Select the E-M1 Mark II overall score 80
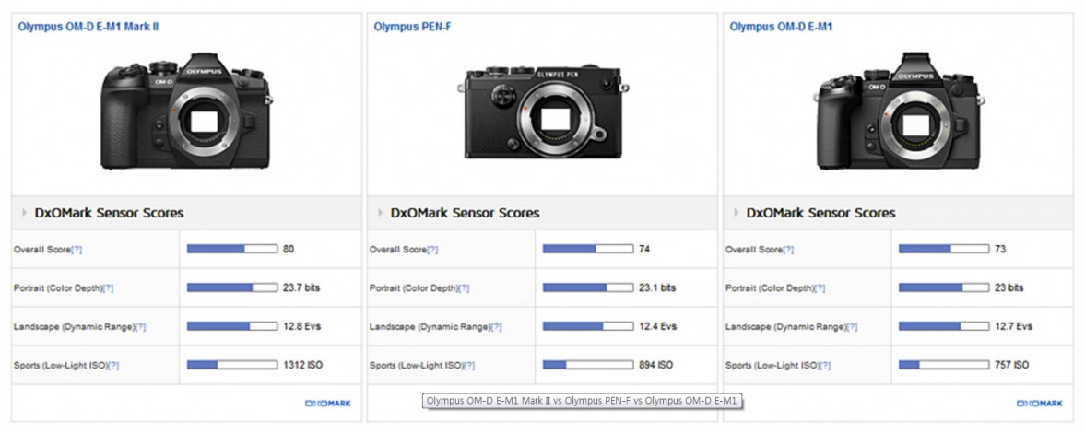The height and width of the screenshot is (434, 1085). [289, 249]
